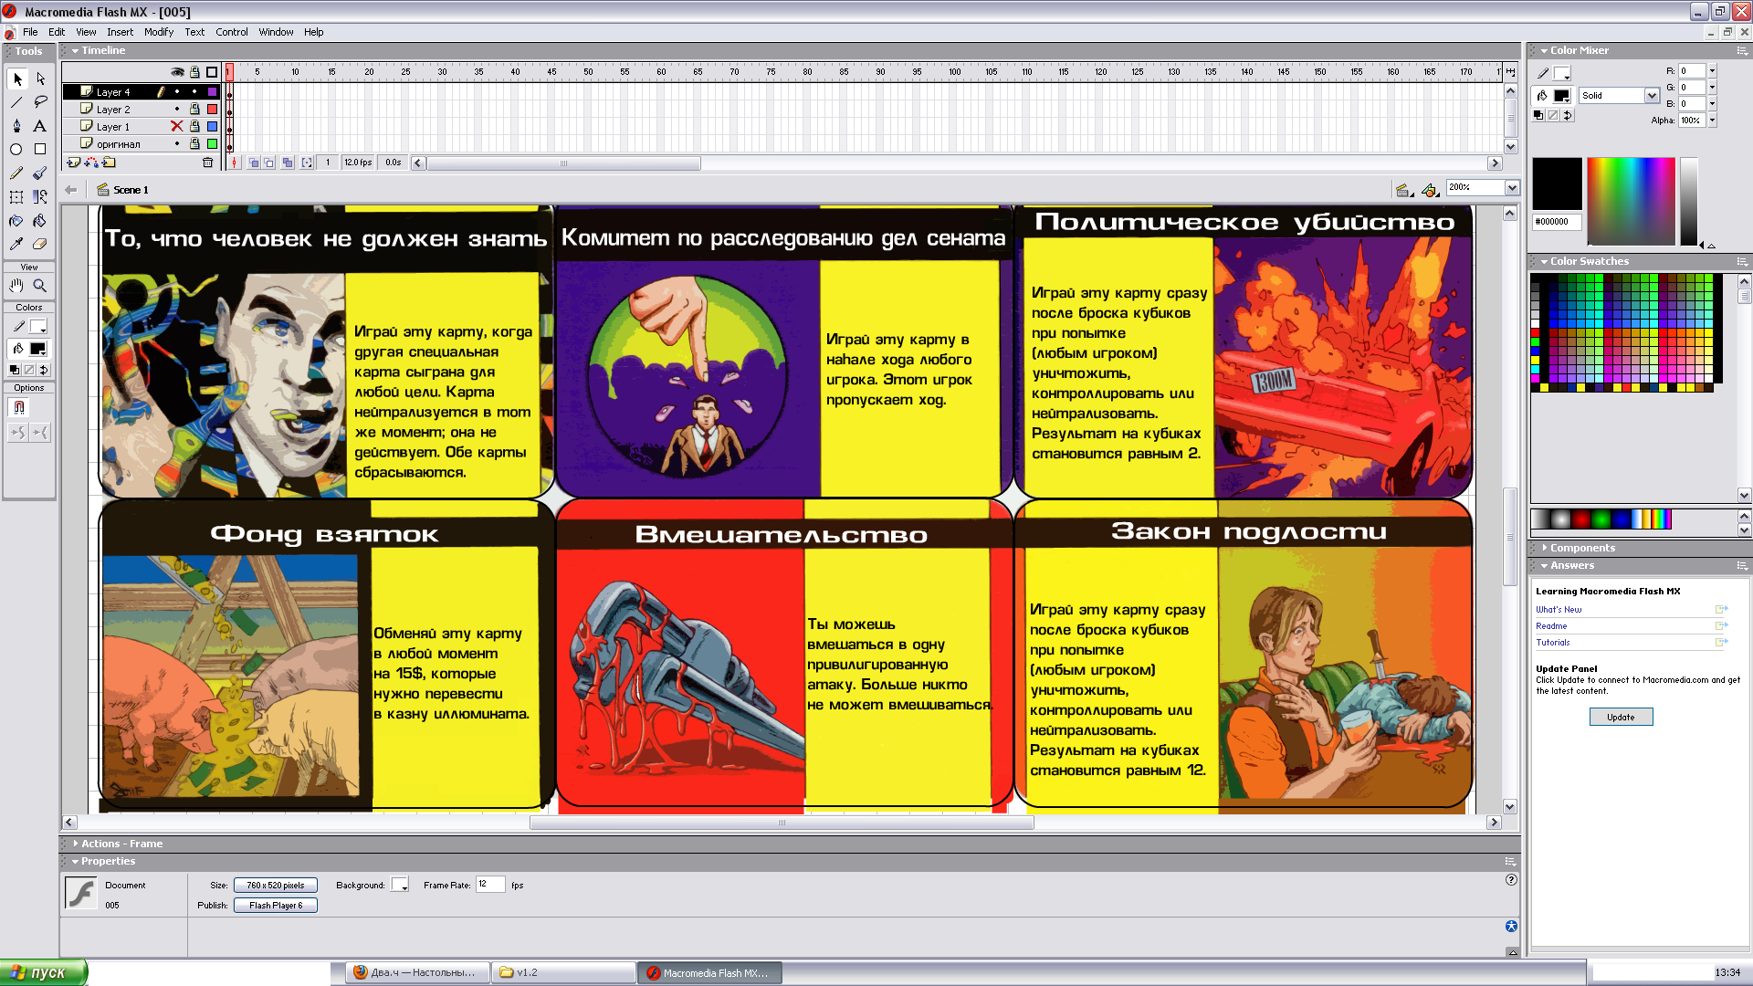The width and height of the screenshot is (1753, 986).
Task: Select the Rectangle tool
Action: pyautogui.click(x=40, y=149)
